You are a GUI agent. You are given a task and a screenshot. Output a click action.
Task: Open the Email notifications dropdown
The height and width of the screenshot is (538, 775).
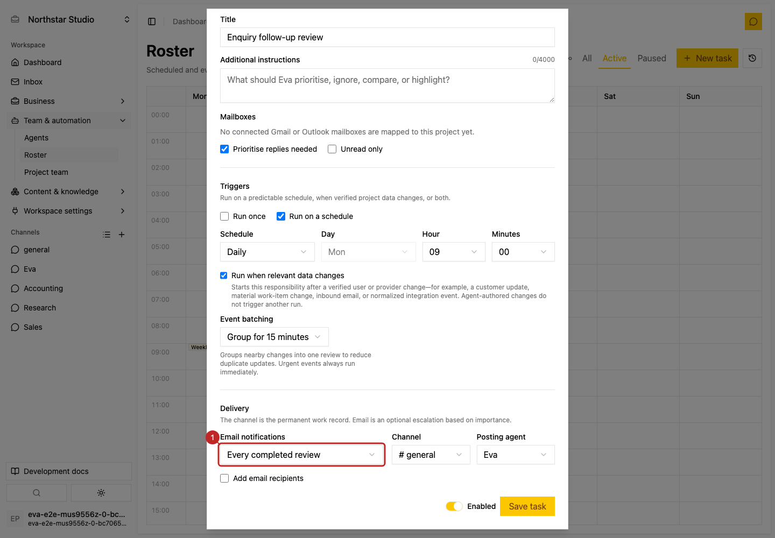click(x=301, y=455)
